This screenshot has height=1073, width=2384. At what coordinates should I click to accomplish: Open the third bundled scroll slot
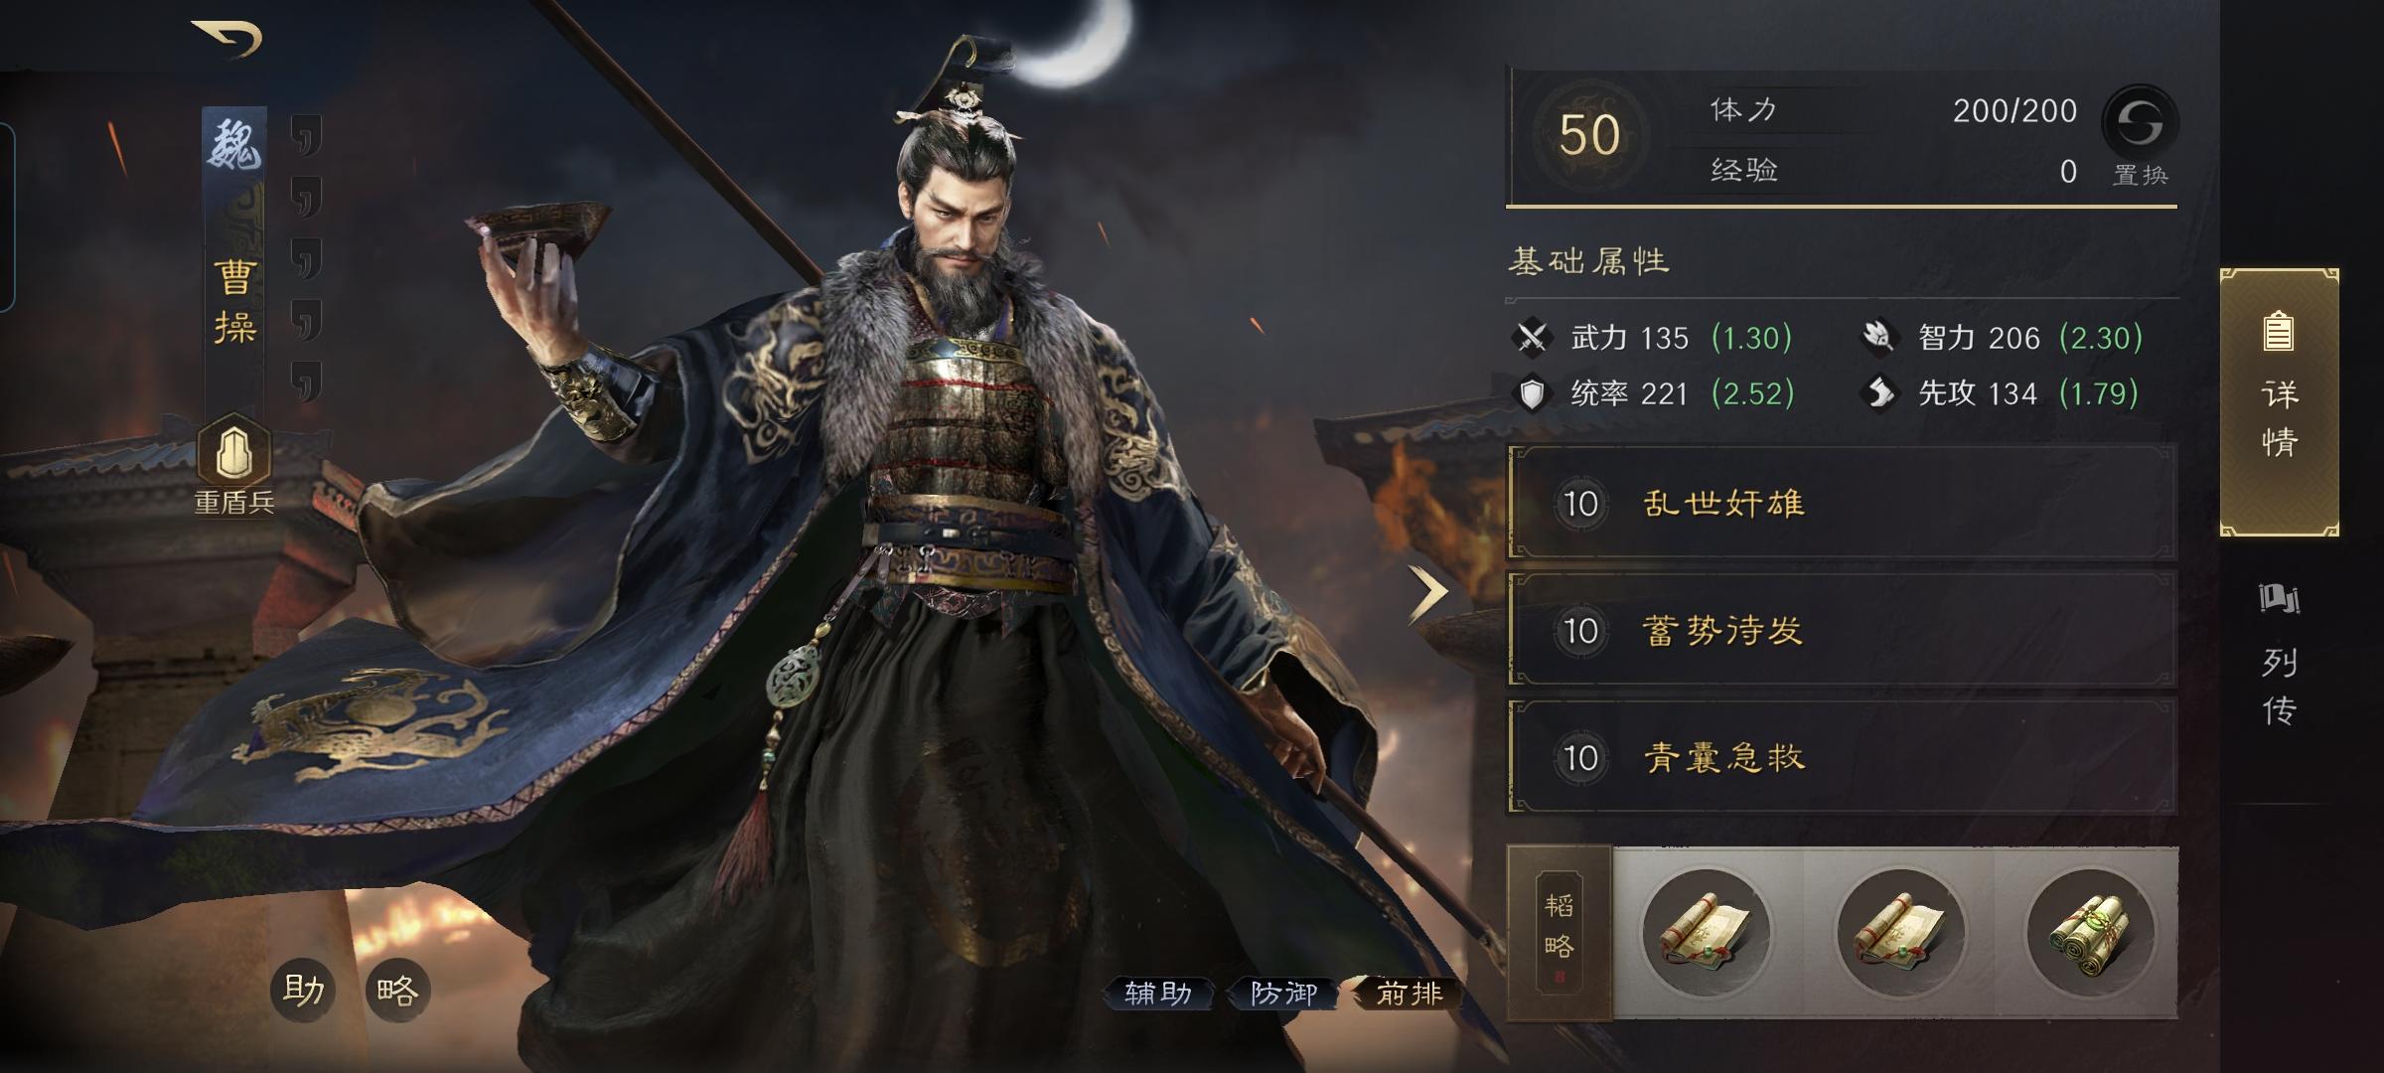pos(2090,933)
